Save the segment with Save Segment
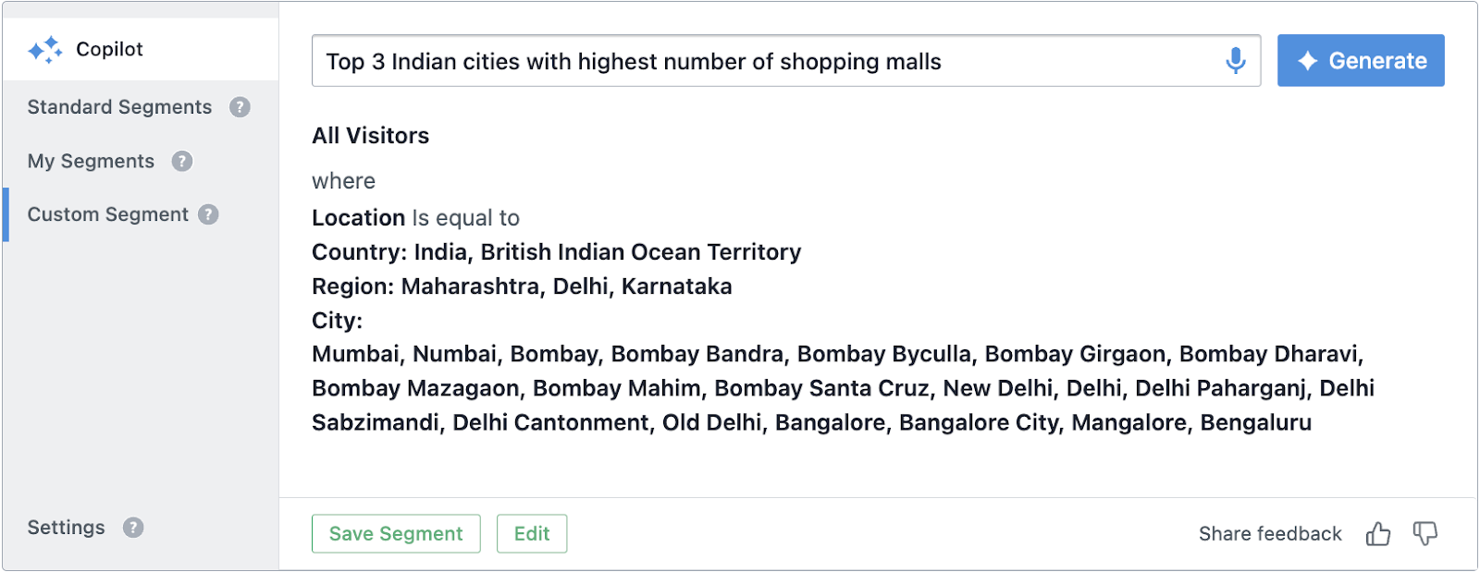The width and height of the screenshot is (1480, 572). (396, 534)
